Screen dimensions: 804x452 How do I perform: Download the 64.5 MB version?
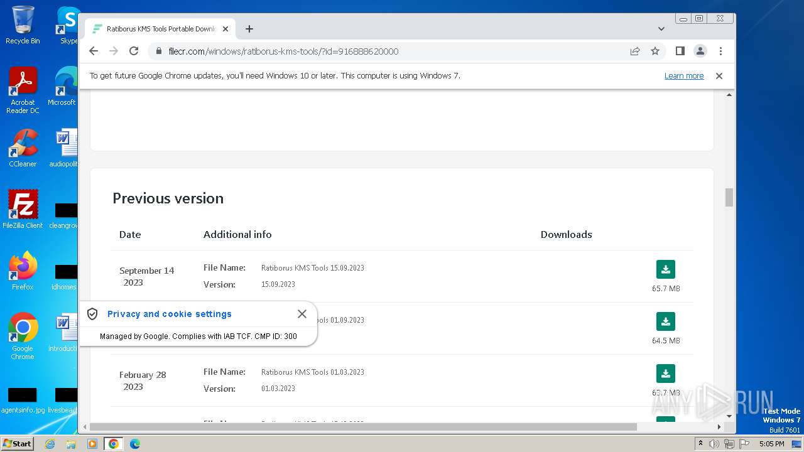pos(666,321)
